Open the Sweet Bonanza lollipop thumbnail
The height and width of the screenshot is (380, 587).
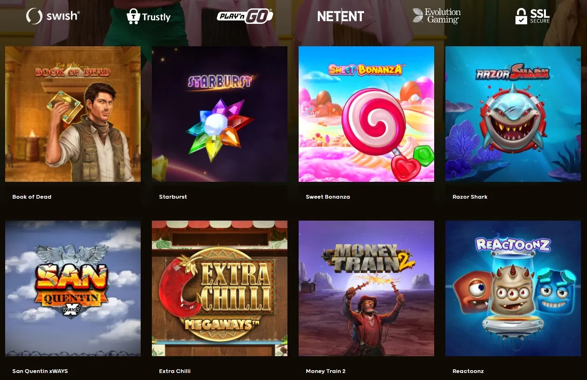click(x=366, y=114)
